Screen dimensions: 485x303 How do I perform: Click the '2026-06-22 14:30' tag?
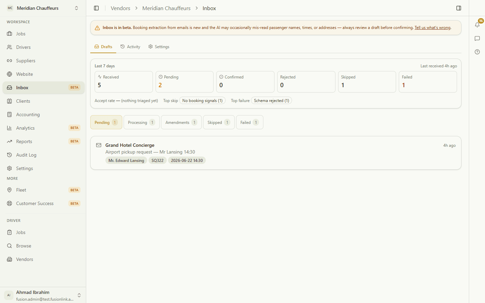coord(187,161)
